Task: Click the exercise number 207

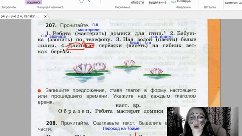Action: [51, 25]
